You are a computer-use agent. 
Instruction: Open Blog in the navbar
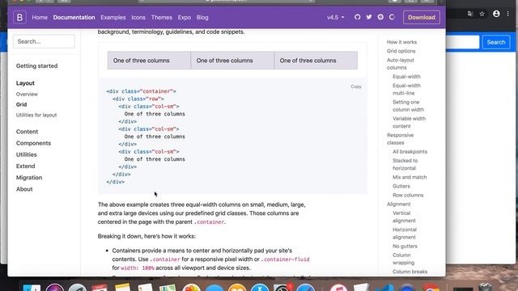pos(202,17)
